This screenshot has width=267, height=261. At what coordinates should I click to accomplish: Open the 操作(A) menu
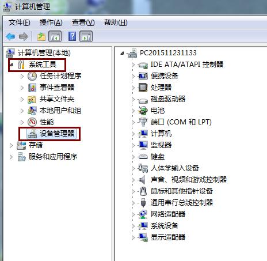point(51,22)
